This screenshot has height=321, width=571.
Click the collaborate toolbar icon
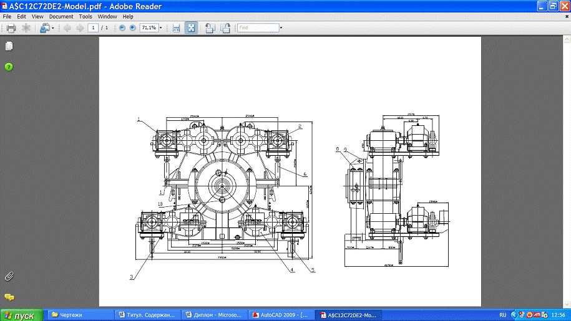coord(44,28)
